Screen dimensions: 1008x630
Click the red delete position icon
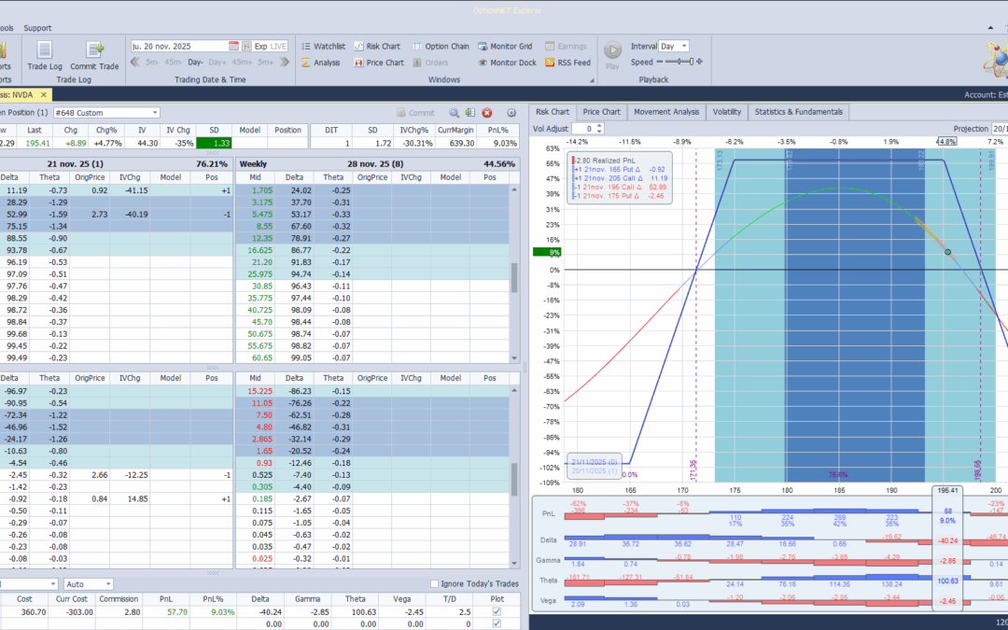coord(487,113)
